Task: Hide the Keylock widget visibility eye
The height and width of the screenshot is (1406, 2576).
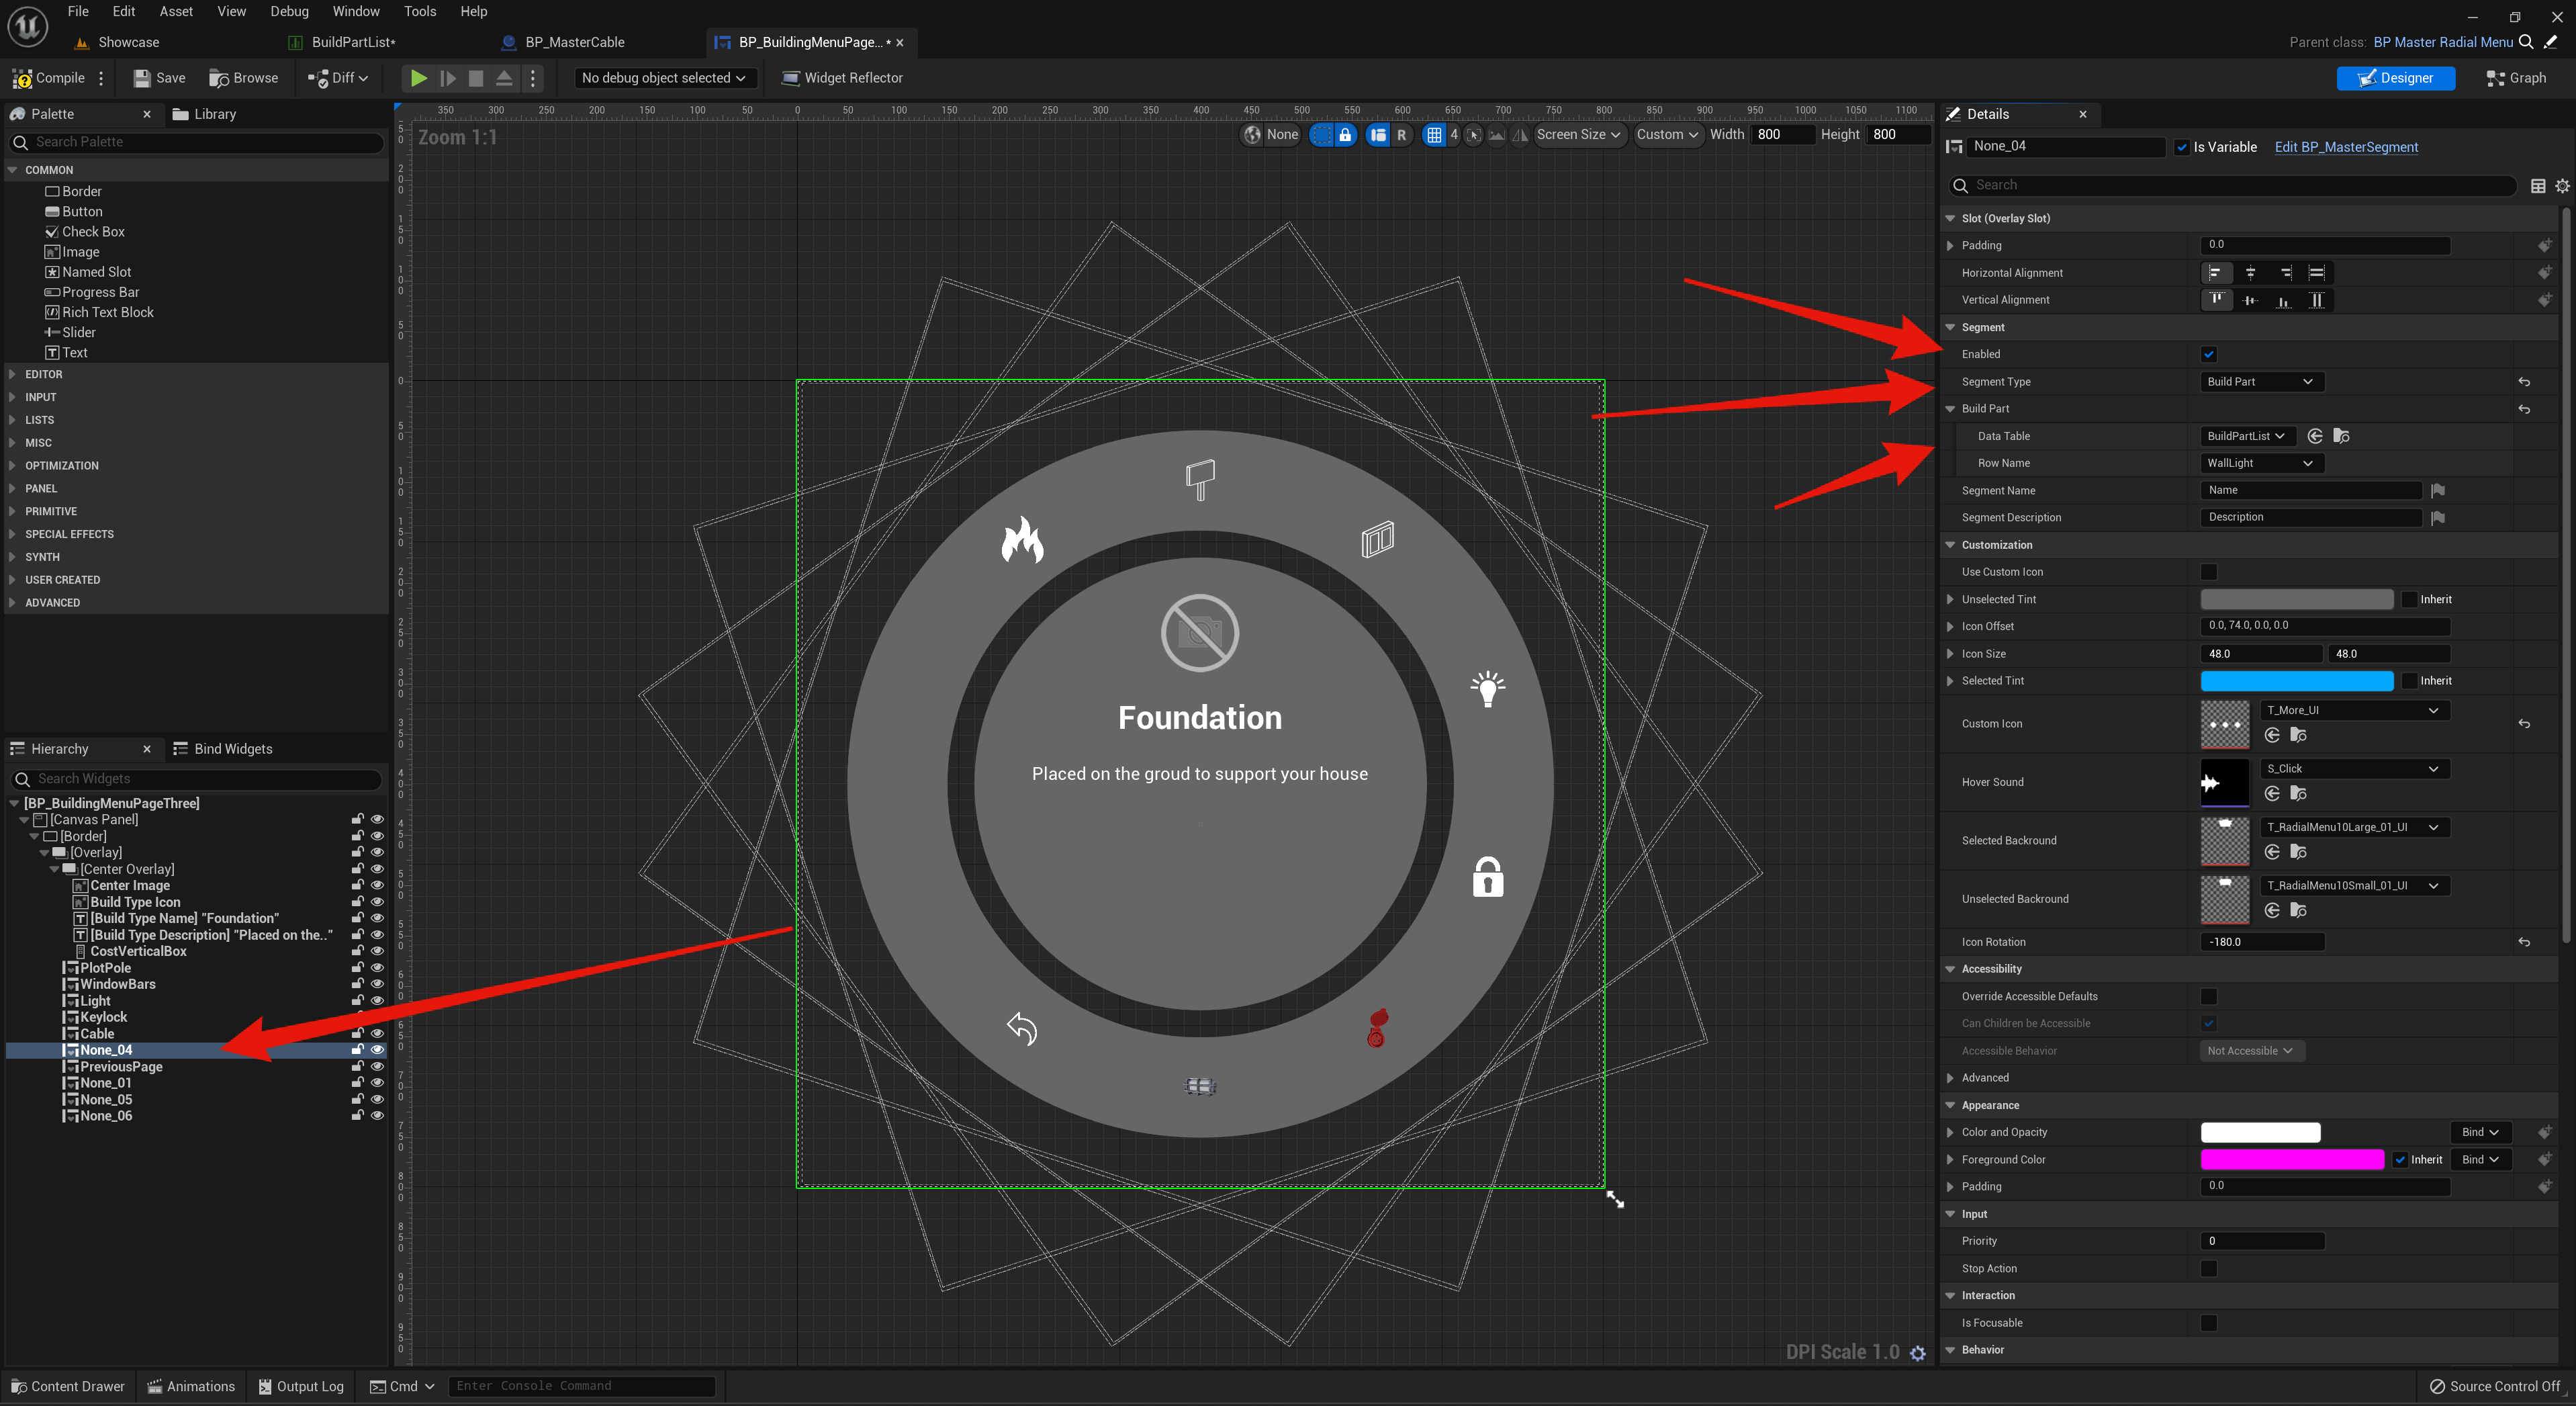Action: point(377,1017)
